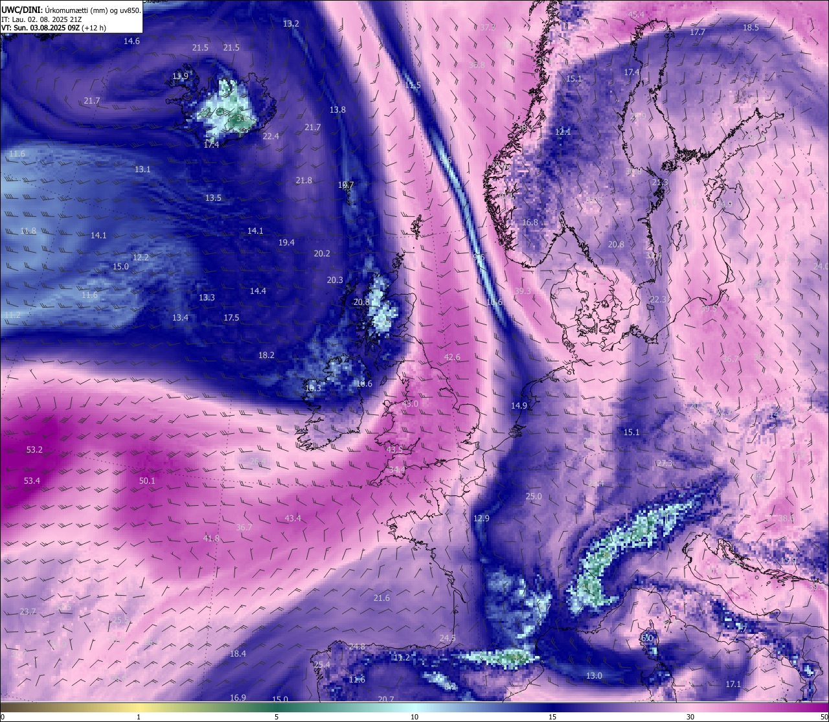Select the 13.5 value label

tap(213, 197)
